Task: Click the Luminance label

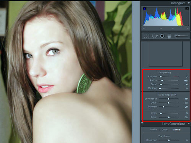Action: click(x=151, y=99)
